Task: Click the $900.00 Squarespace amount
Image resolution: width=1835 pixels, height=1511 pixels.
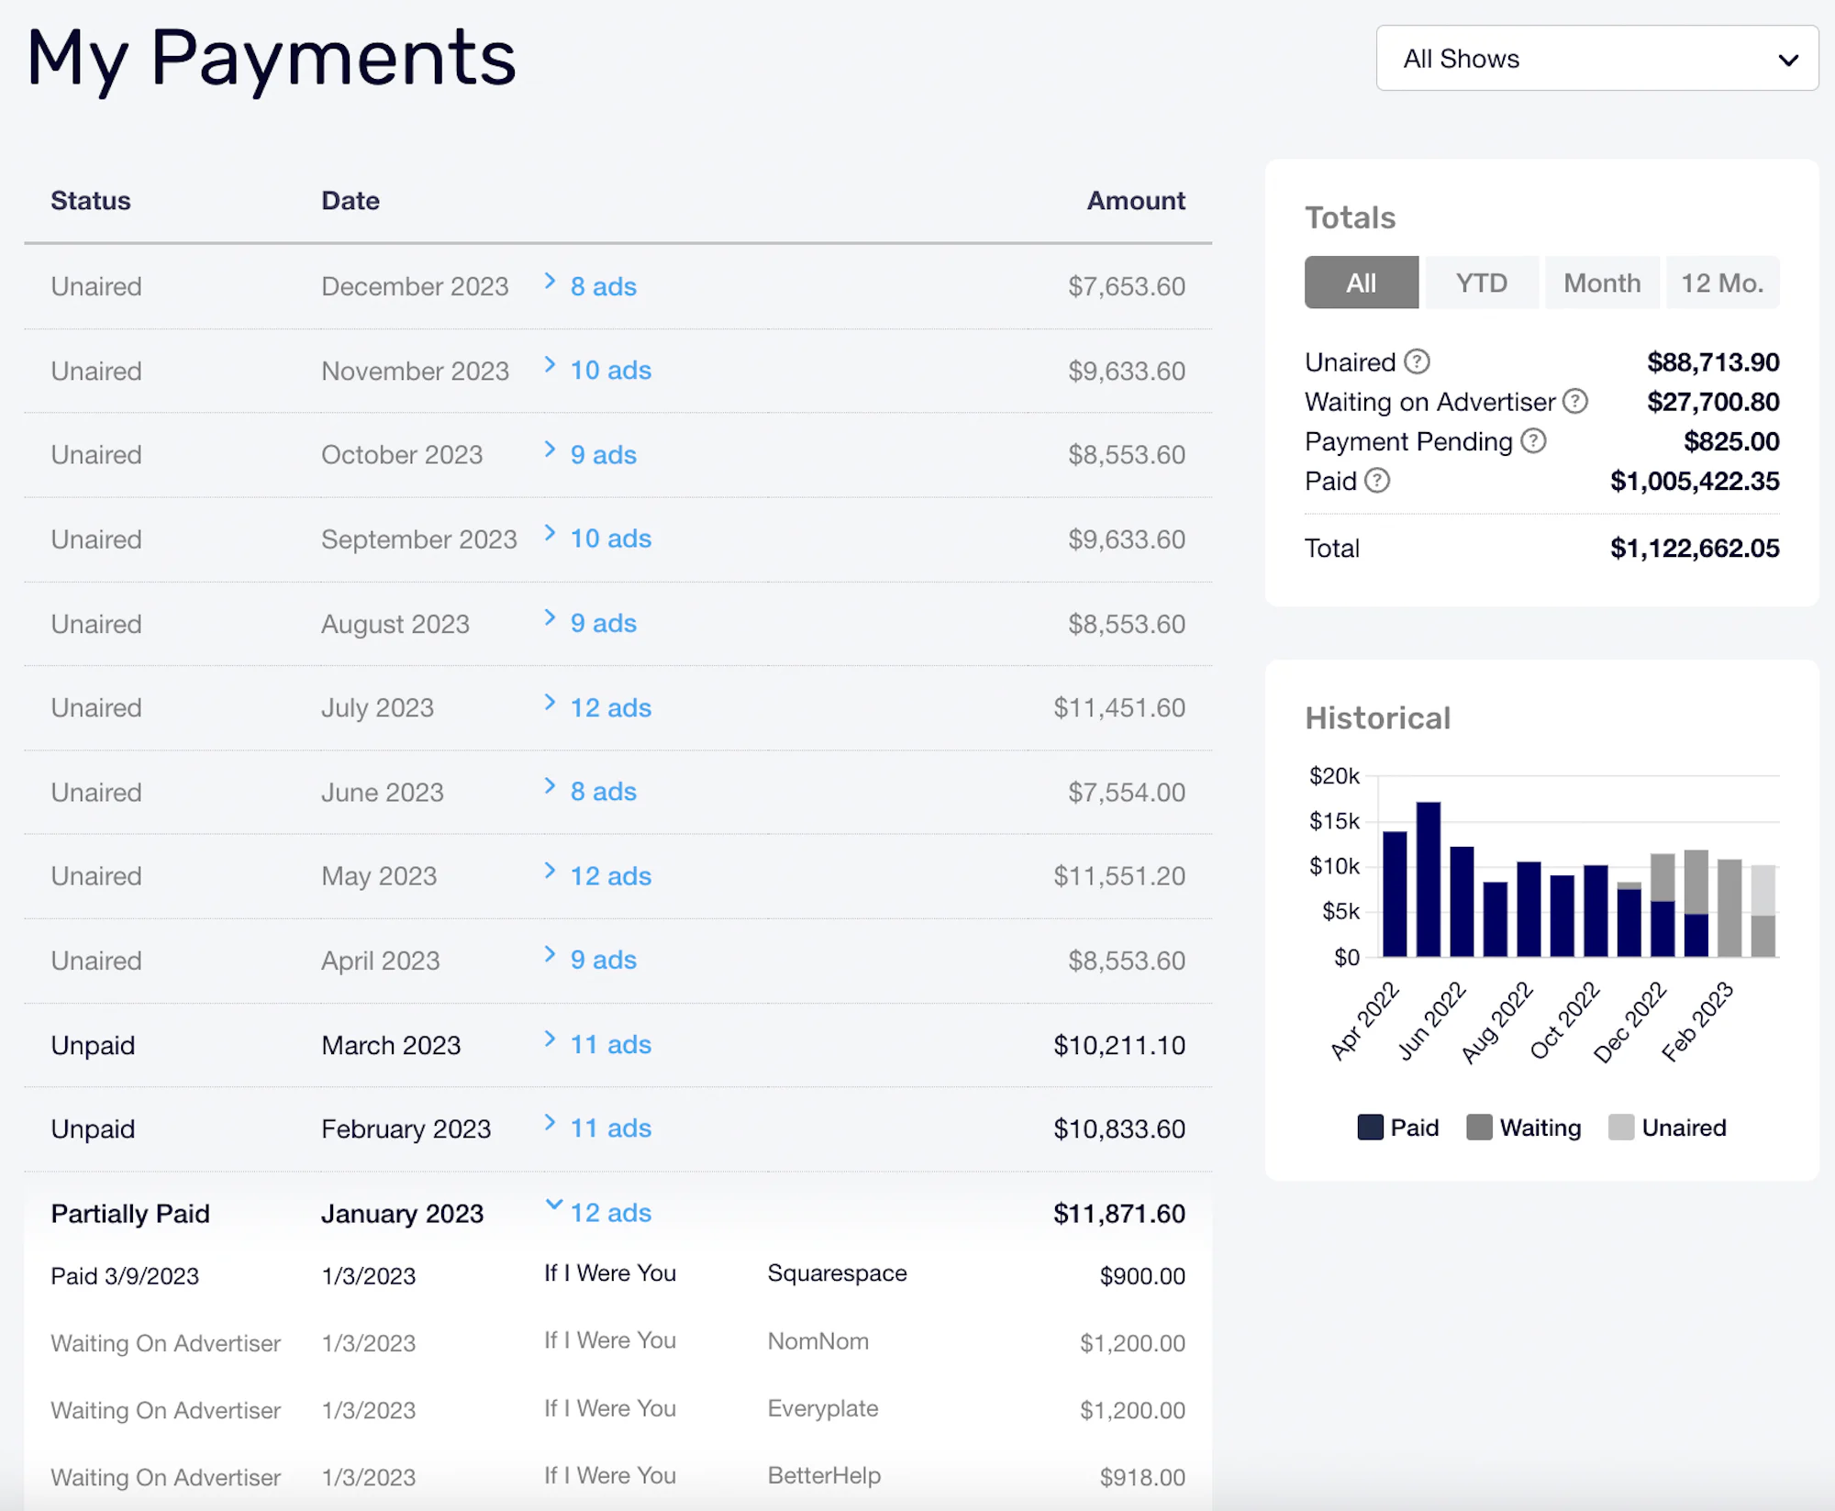Action: tap(1142, 1275)
